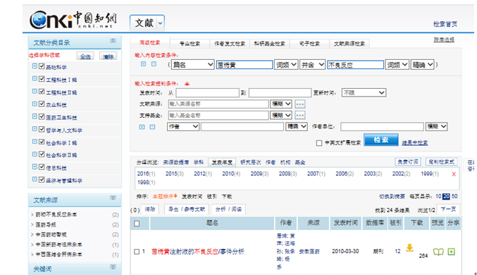Show 50 results per page
Screen dimensions: 477x275
(454, 197)
